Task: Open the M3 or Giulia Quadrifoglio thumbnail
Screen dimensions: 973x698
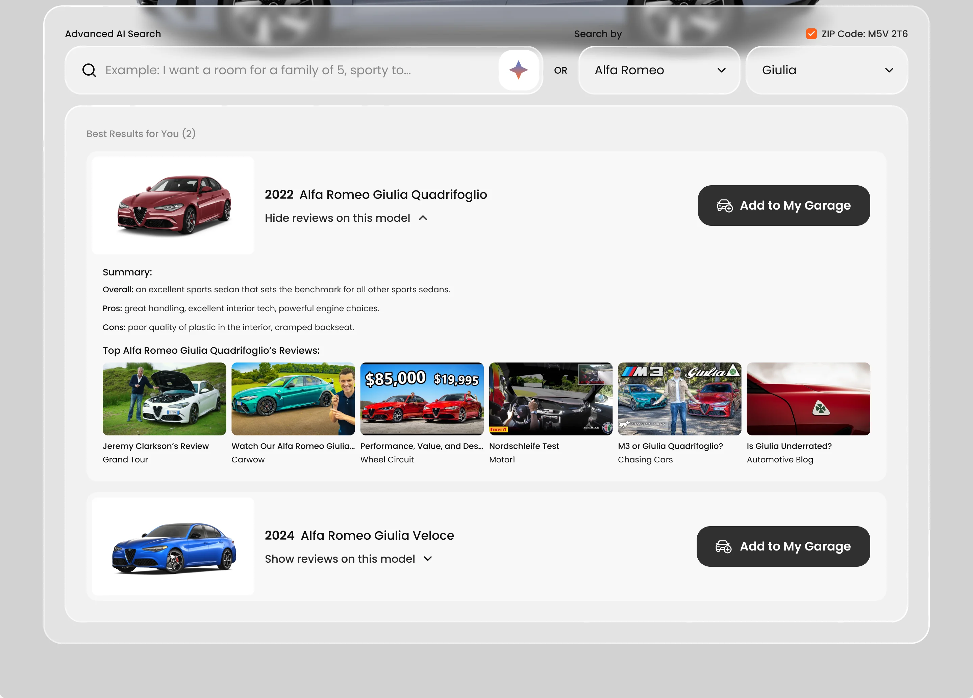Action: (x=679, y=399)
